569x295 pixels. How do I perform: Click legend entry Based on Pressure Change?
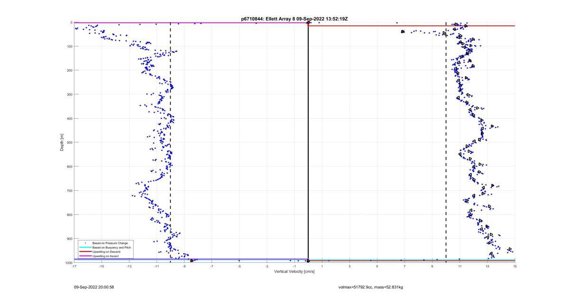point(110,243)
